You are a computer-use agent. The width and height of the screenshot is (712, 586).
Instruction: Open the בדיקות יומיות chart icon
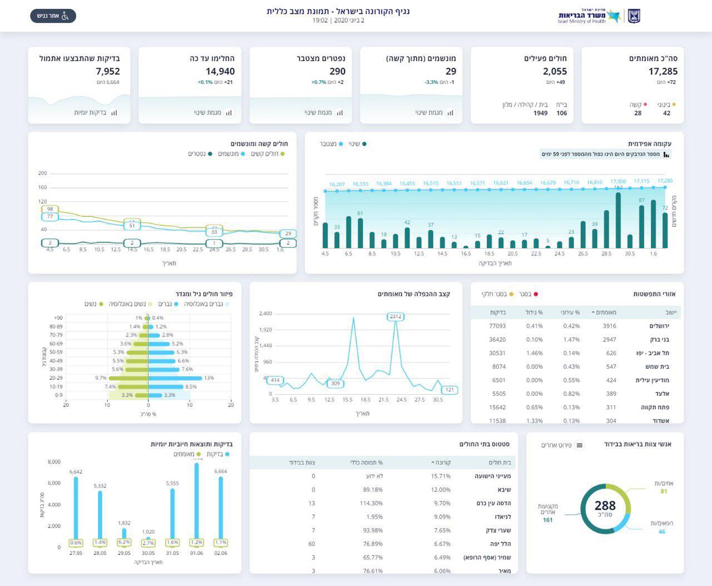[x=114, y=113]
